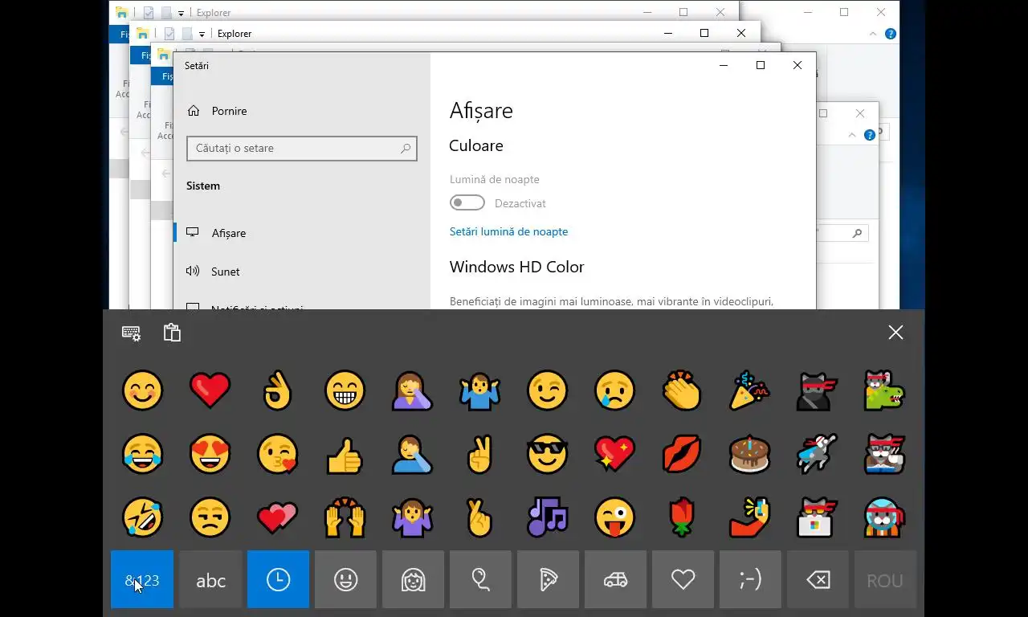Insert the man facepalming emoji
The width and height of the screenshot is (1028, 617).
tap(412, 454)
